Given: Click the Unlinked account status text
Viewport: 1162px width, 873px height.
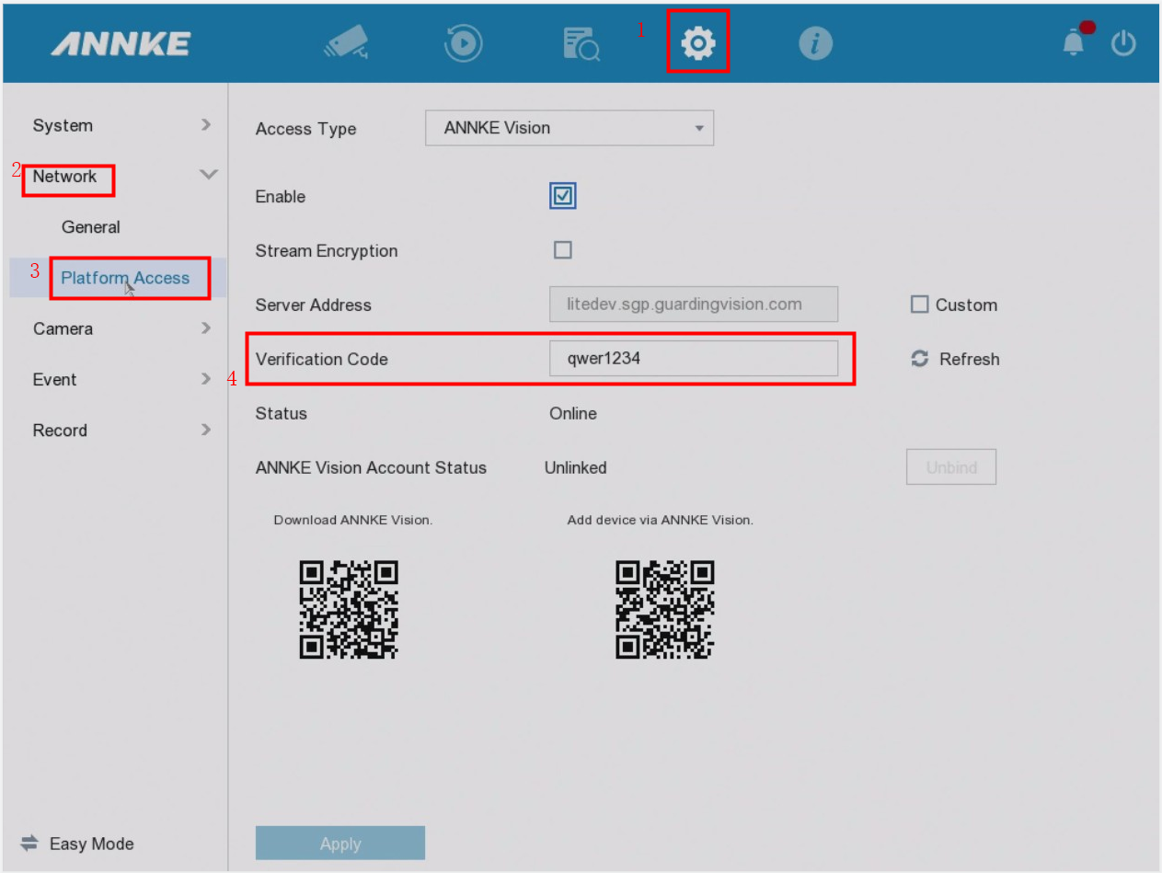Looking at the screenshot, I should pos(576,467).
